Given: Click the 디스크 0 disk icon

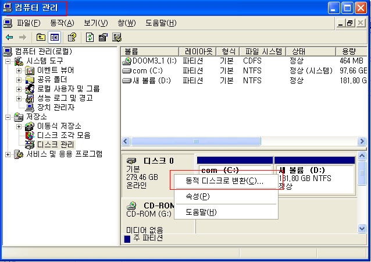Looking at the screenshot, I should [131, 161].
